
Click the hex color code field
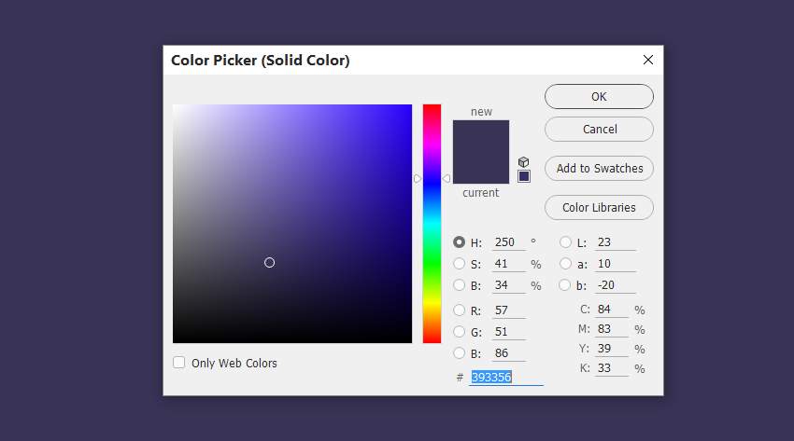(x=505, y=377)
